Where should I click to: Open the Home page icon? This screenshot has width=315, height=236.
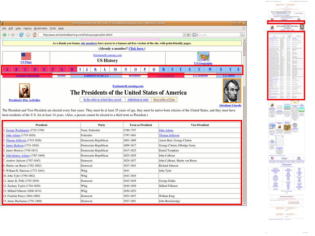[x=34, y=35]
